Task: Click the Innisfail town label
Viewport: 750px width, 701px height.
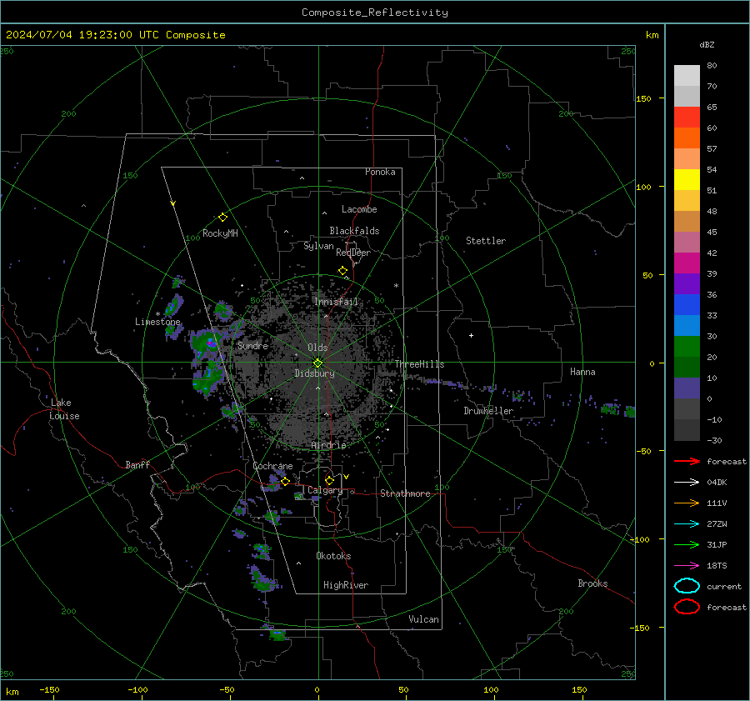Action: pos(336,302)
